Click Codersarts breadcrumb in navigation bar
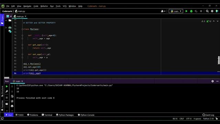Screen dimensions: 220x124 7,11
